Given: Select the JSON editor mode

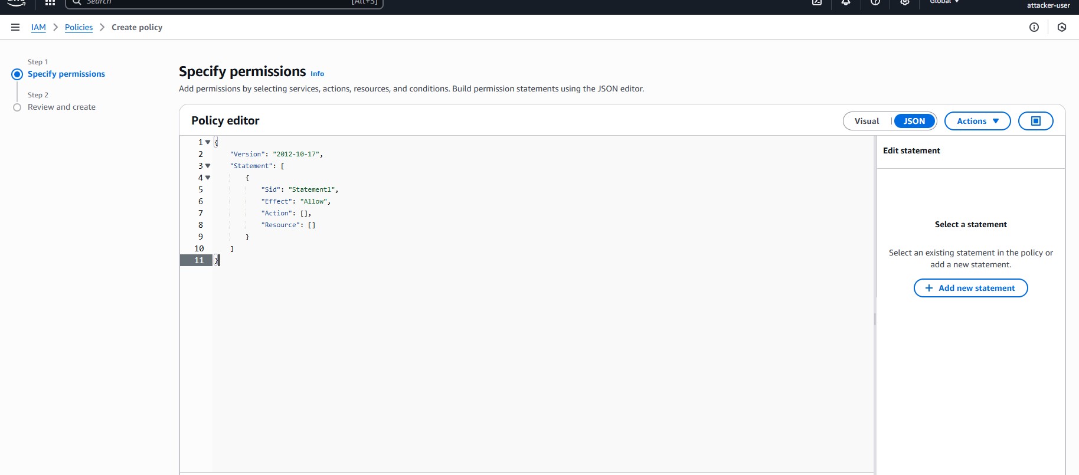Looking at the screenshot, I should 914,121.
